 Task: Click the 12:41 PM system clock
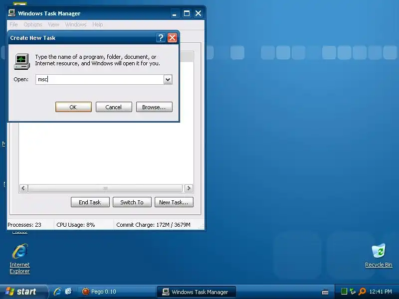point(381,292)
